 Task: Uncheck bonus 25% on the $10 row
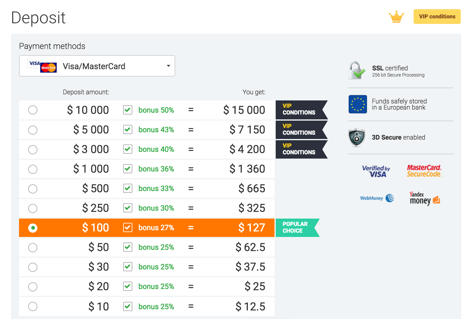127,306
